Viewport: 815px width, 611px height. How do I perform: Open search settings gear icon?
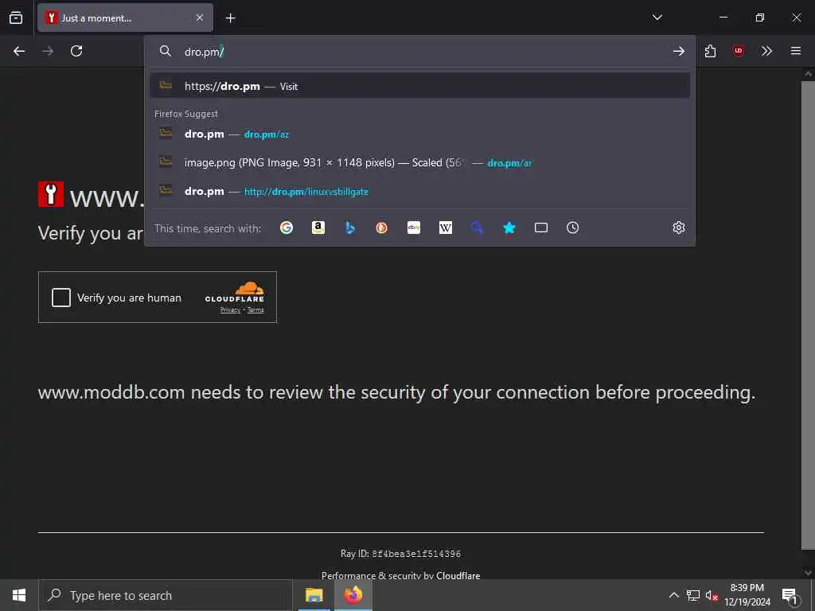(678, 228)
